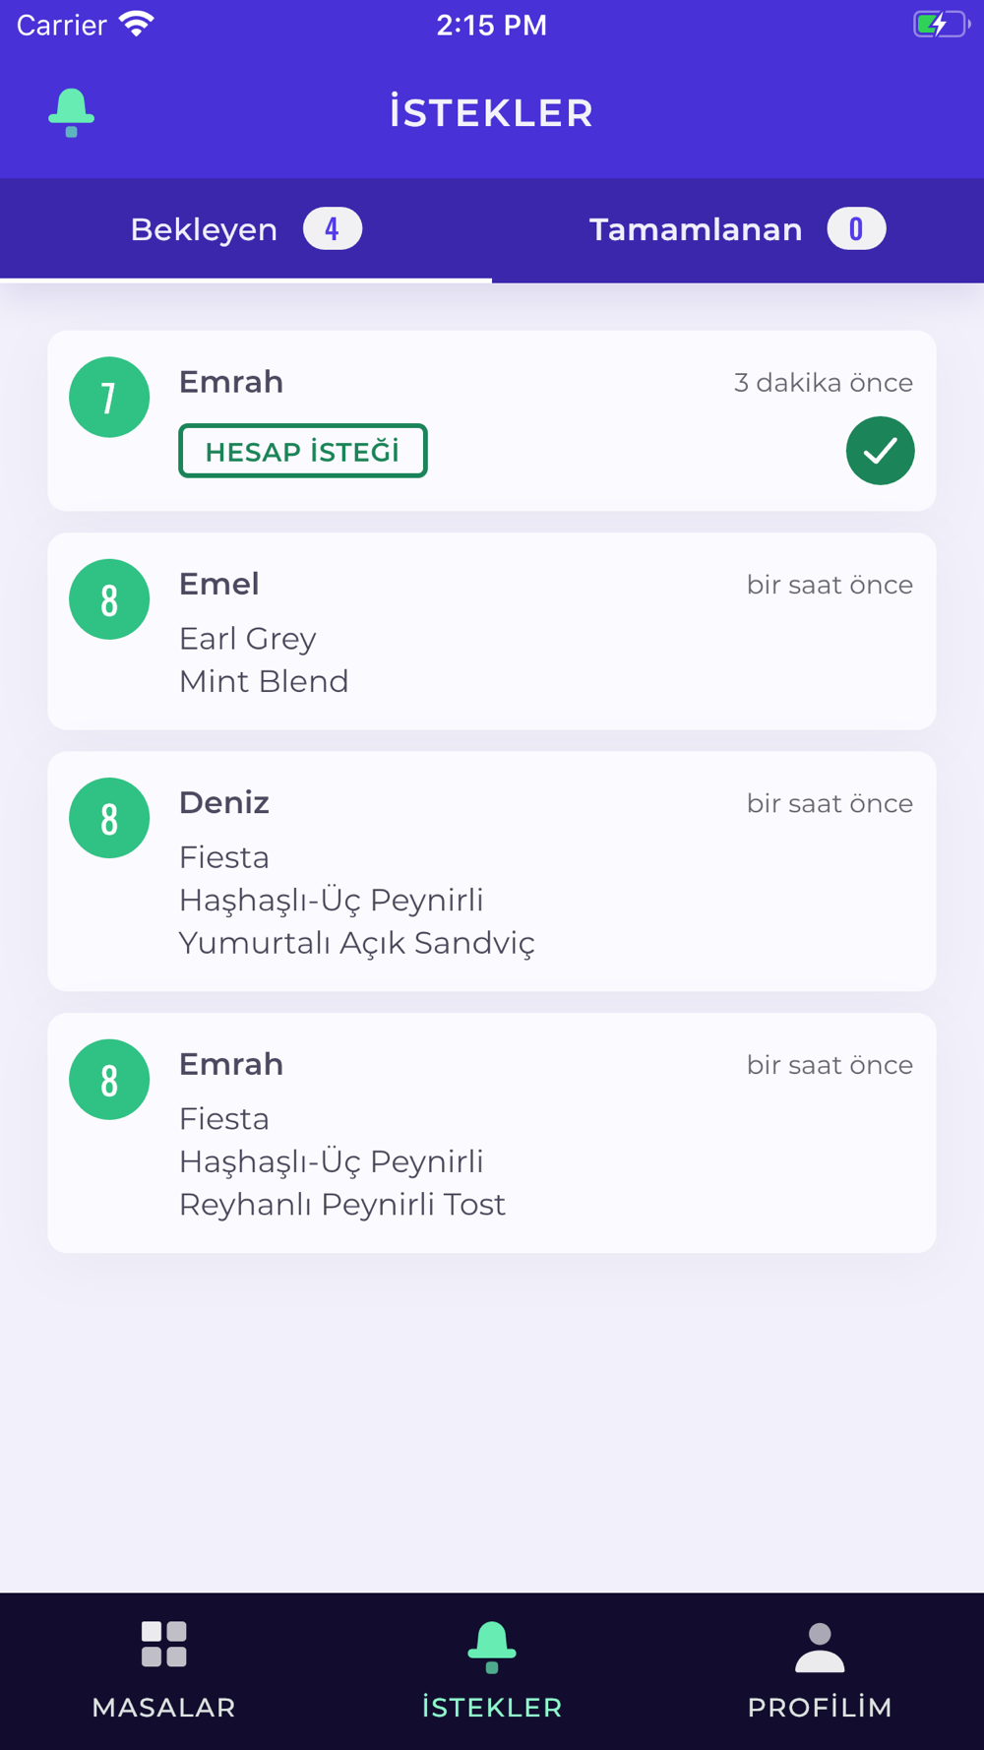Viewport: 984px width, 1750px height.
Task: Open Emel's Earl Grey order card
Action: (x=492, y=631)
